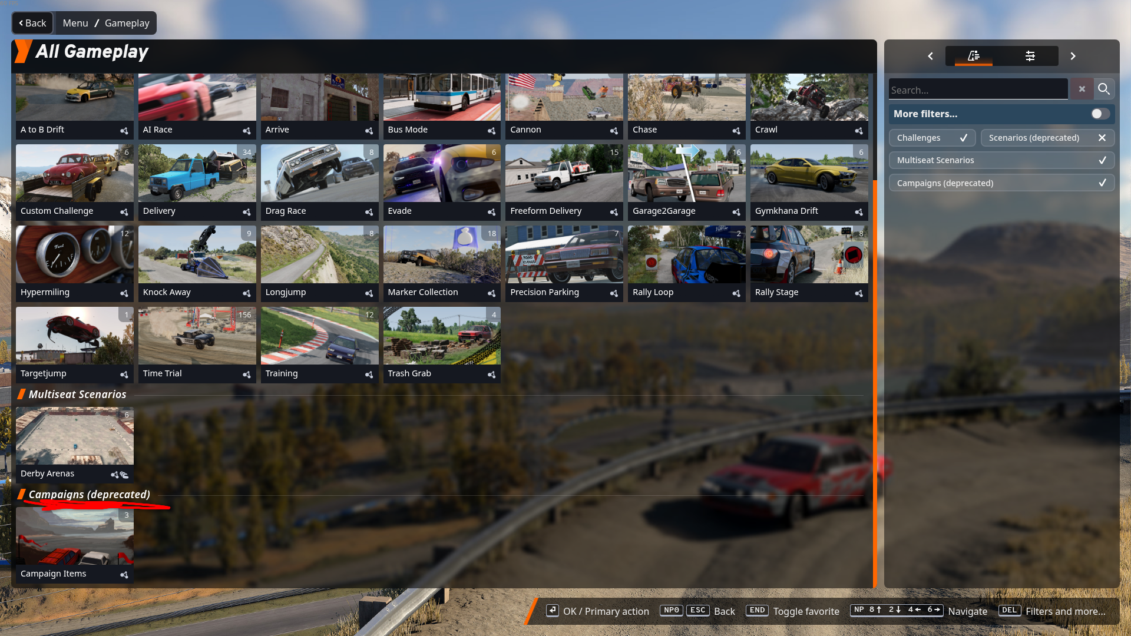1131x636 pixels.
Task: Click the icon on Campaign Items tile
Action: tap(124, 575)
